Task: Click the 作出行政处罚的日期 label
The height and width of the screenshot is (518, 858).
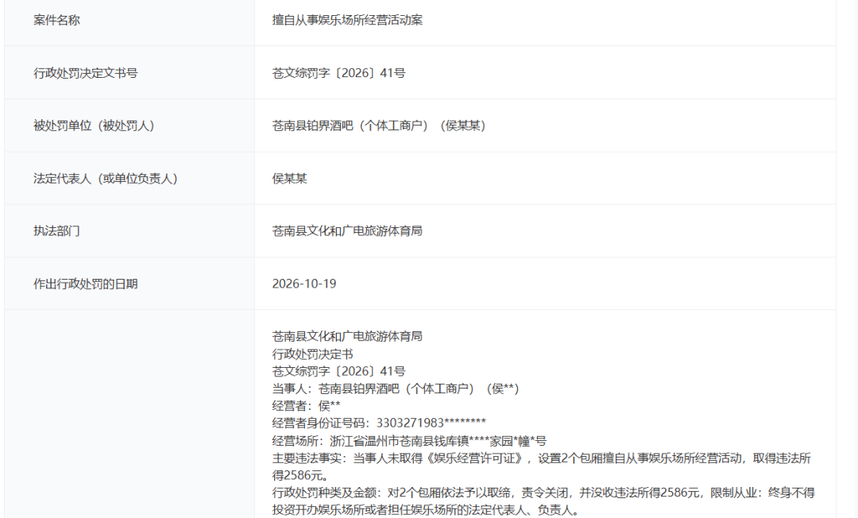Action: (x=85, y=284)
